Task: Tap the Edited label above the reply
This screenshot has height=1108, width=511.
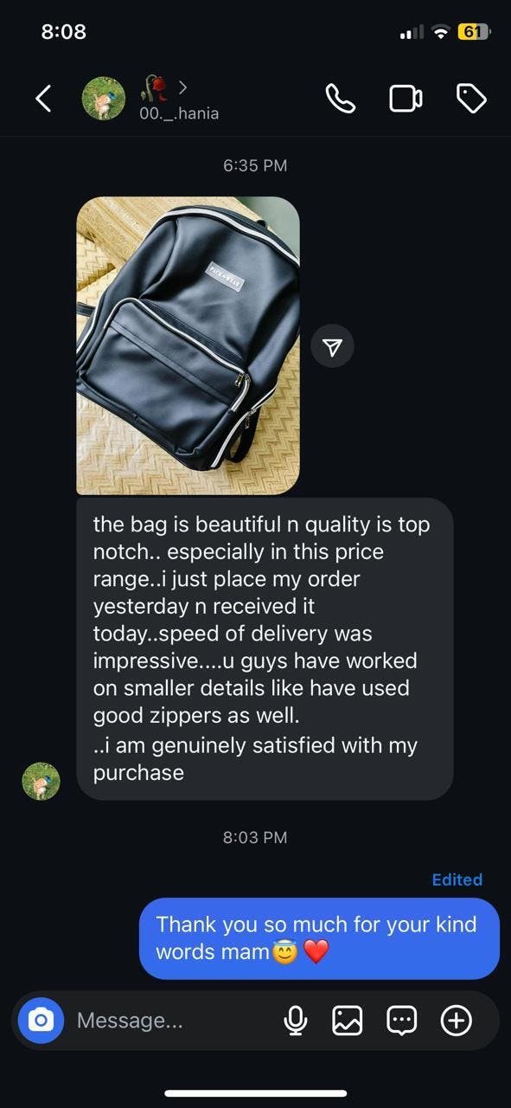Action: (457, 879)
